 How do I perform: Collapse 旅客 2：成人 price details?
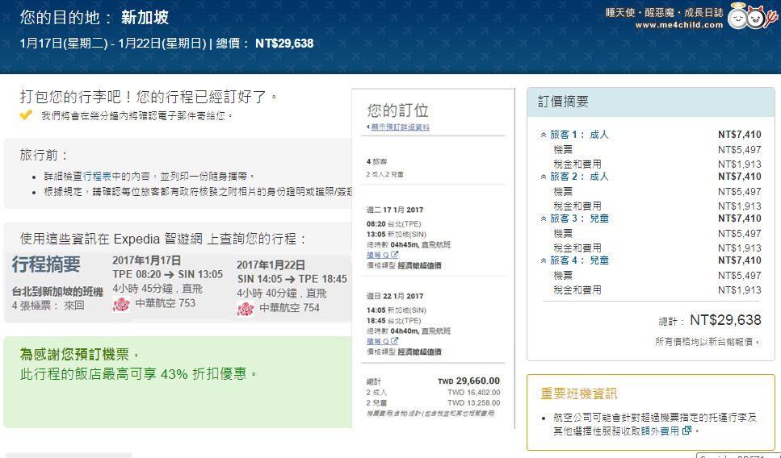(x=574, y=177)
